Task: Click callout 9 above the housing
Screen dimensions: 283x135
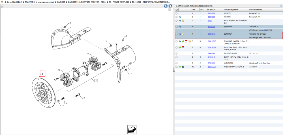Action: (x=127, y=36)
